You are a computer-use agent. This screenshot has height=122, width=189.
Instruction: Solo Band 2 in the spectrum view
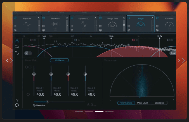coord(79,40)
